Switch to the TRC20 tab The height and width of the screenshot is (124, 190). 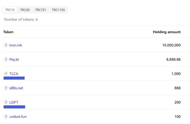[x=25, y=10]
